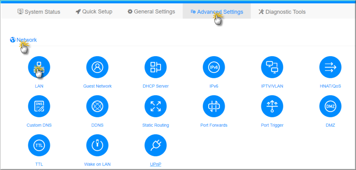Open DHCP Server settings icon
The width and height of the screenshot is (356, 170).
click(x=155, y=67)
